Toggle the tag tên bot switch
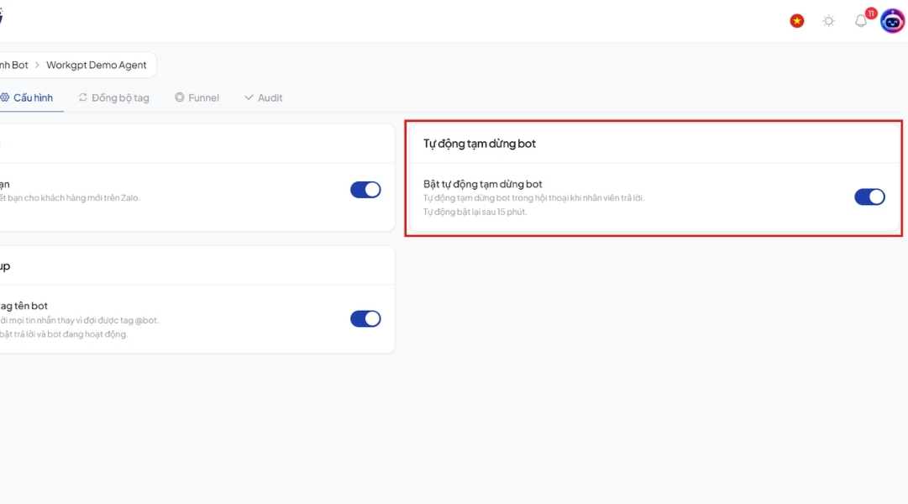Viewport: 908px width, 504px height. (365, 318)
